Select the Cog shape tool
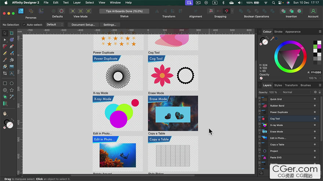This screenshot has width=323, height=181. [x=5, y=90]
